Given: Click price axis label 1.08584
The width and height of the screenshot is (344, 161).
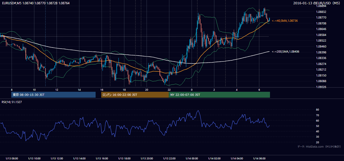Looking at the screenshot, I should point(321,35).
